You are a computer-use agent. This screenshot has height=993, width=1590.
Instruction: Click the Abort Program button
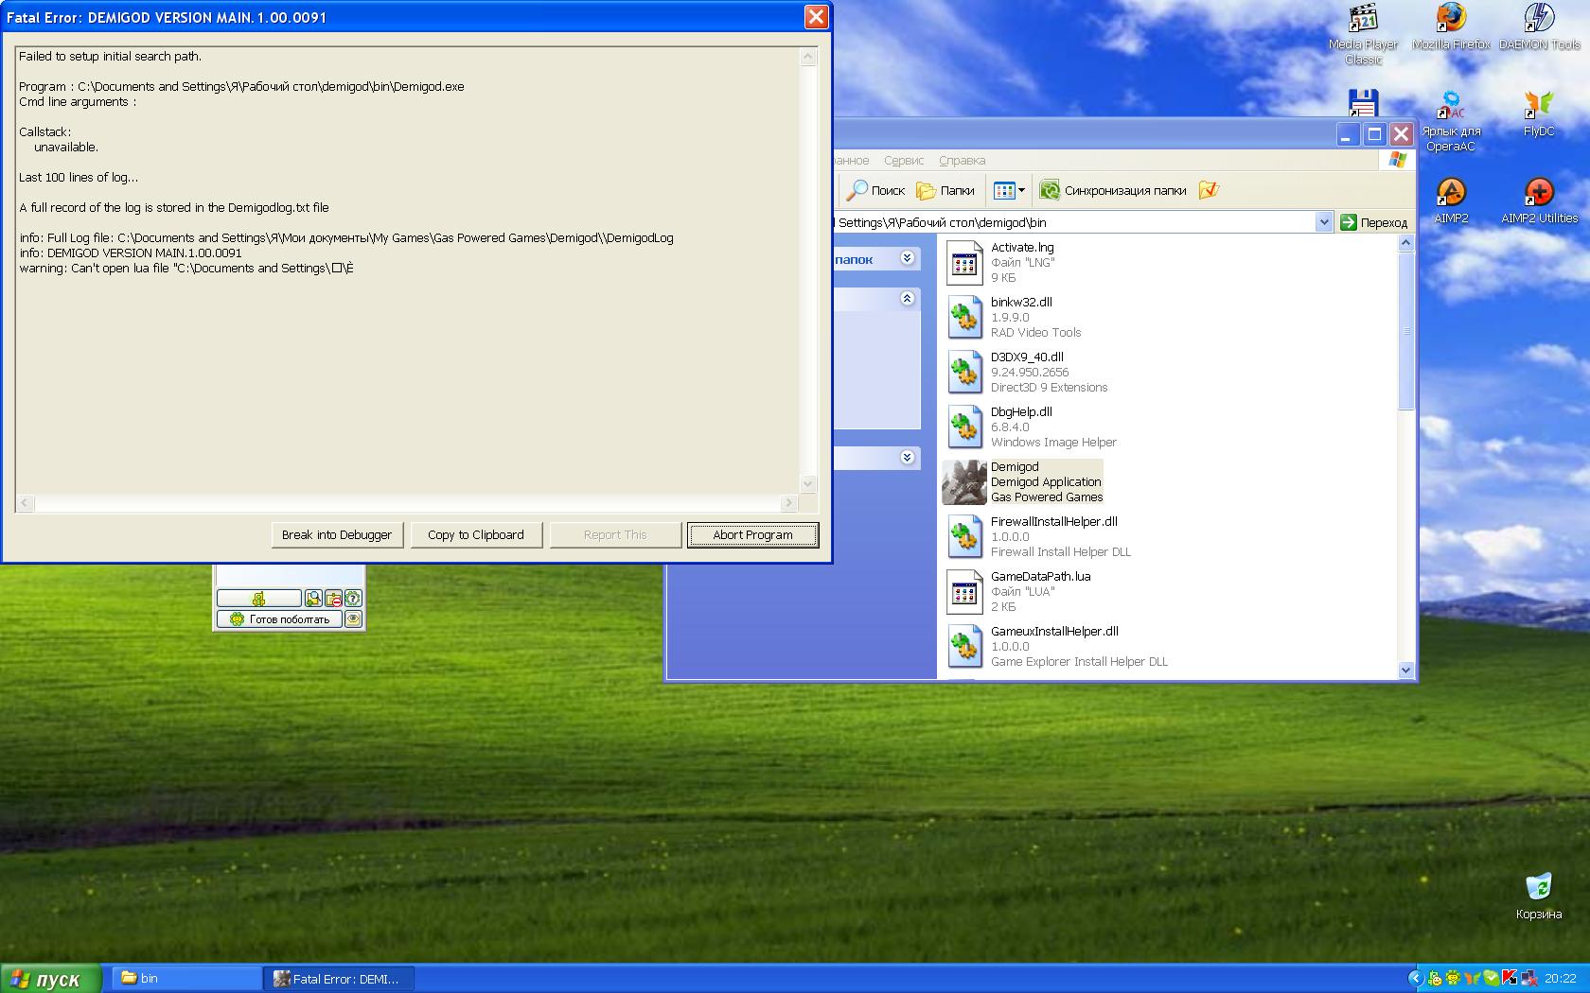[x=752, y=534]
